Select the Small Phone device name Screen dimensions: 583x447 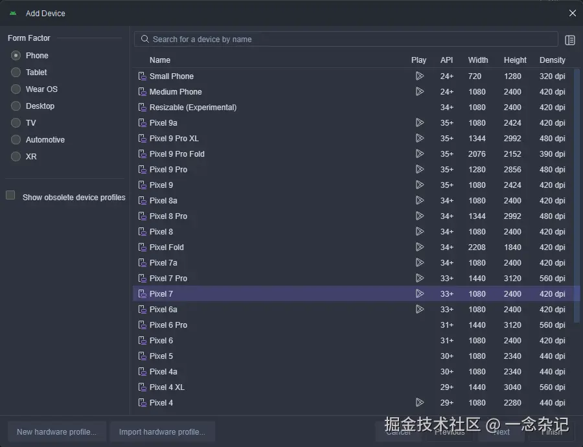point(172,76)
